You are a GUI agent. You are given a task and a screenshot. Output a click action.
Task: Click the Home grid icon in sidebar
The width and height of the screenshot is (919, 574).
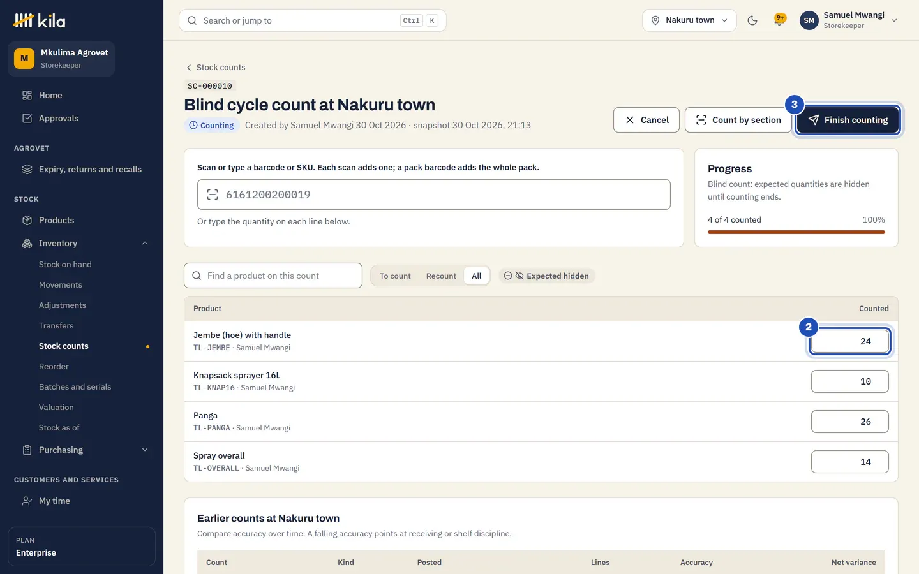point(27,95)
